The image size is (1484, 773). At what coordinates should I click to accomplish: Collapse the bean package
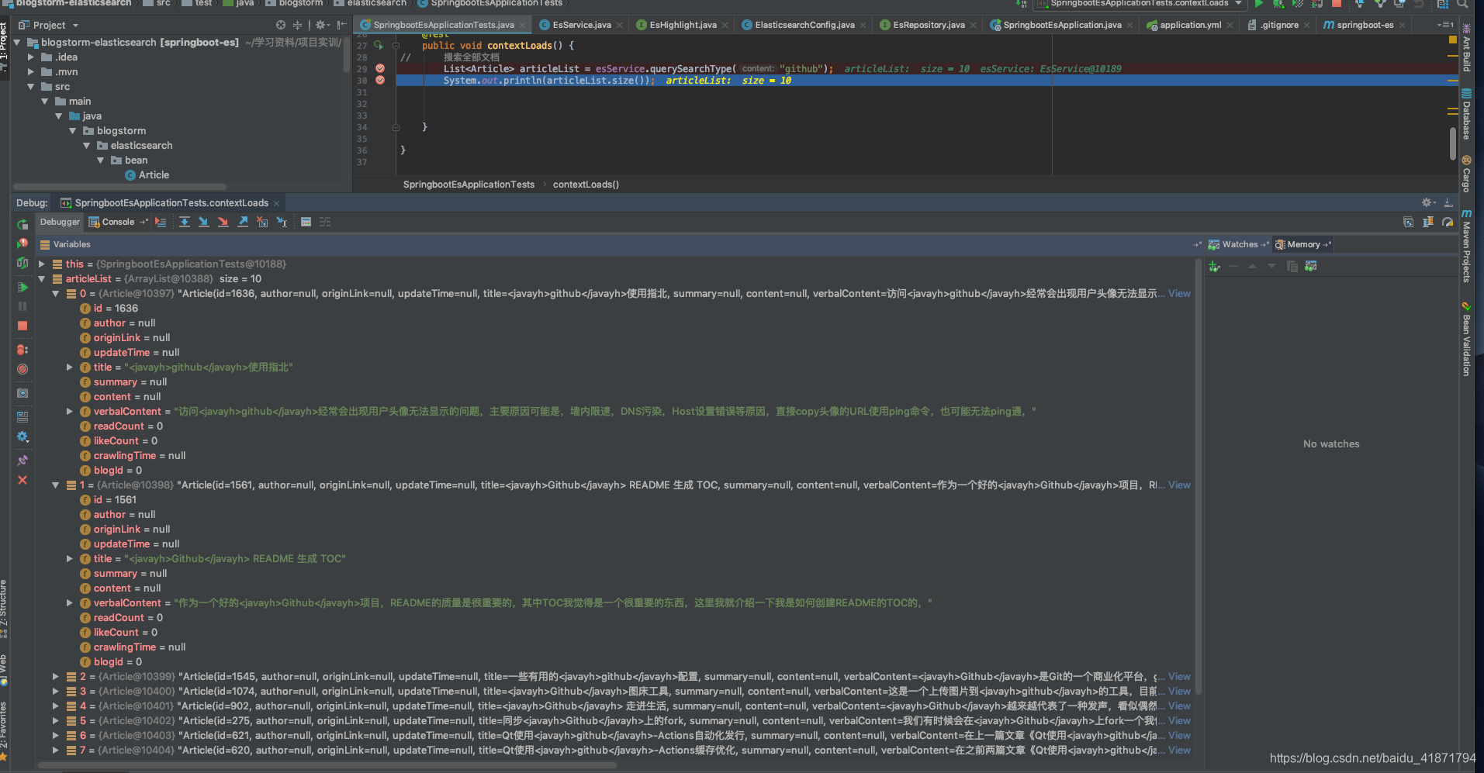click(102, 160)
